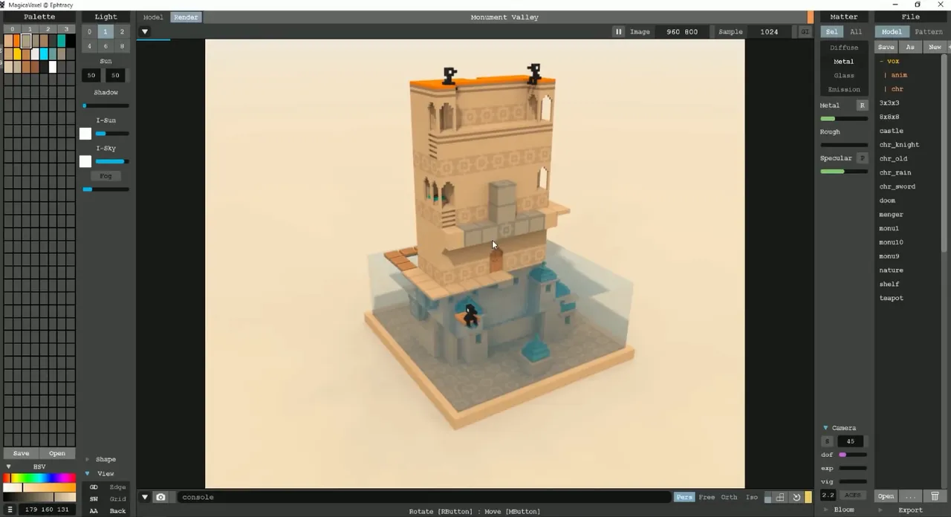
Task: Click palette Save button
Action: pos(21,453)
